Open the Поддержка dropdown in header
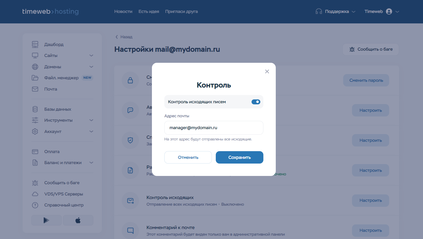This screenshot has height=239, width=423. 336,12
